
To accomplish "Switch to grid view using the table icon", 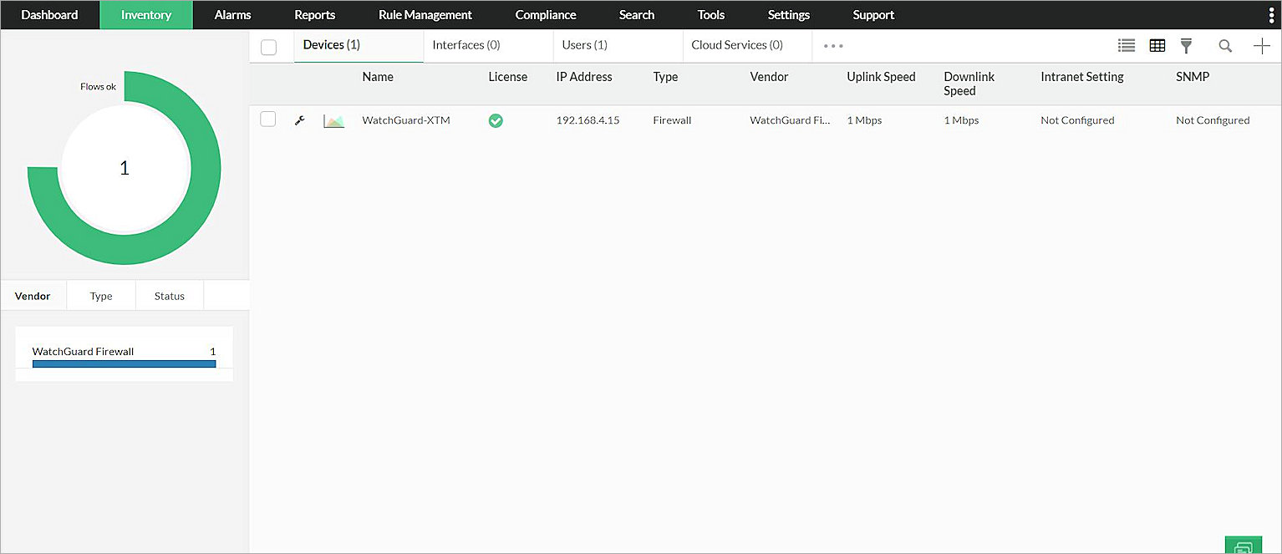I will click(x=1157, y=45).
